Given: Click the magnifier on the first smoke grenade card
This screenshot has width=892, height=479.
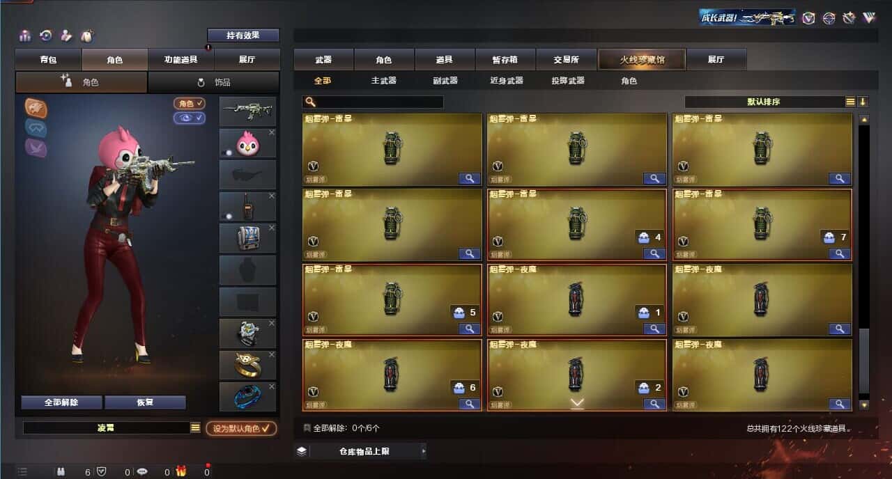Looking at the screenshot, I should [x=470, y=178].
